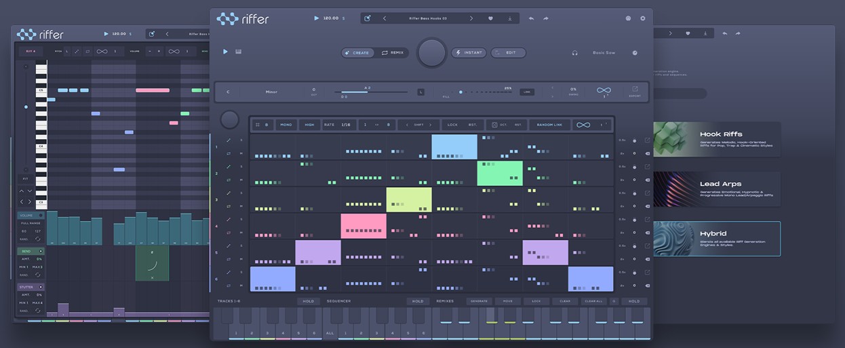This screenshot has width=845, height=348.
Task: Switch to Remix mode
Action: coord(392,52)
